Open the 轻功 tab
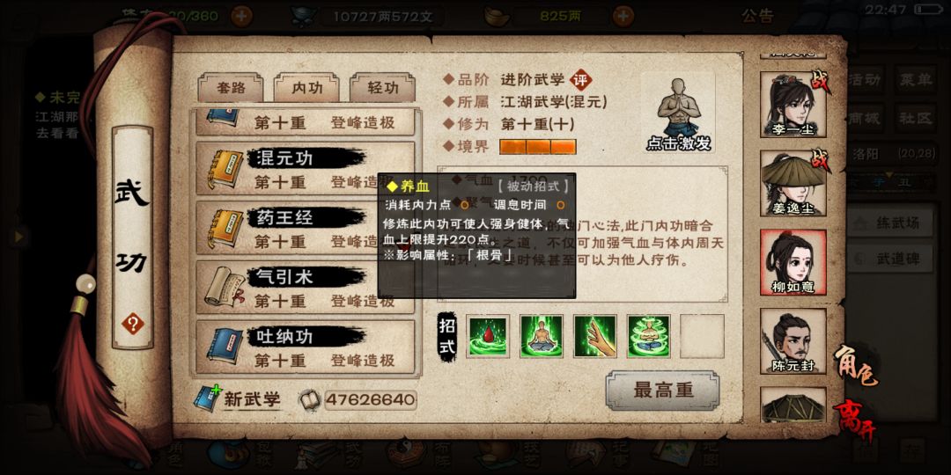951x475 pixels. (x=383, y=88)
